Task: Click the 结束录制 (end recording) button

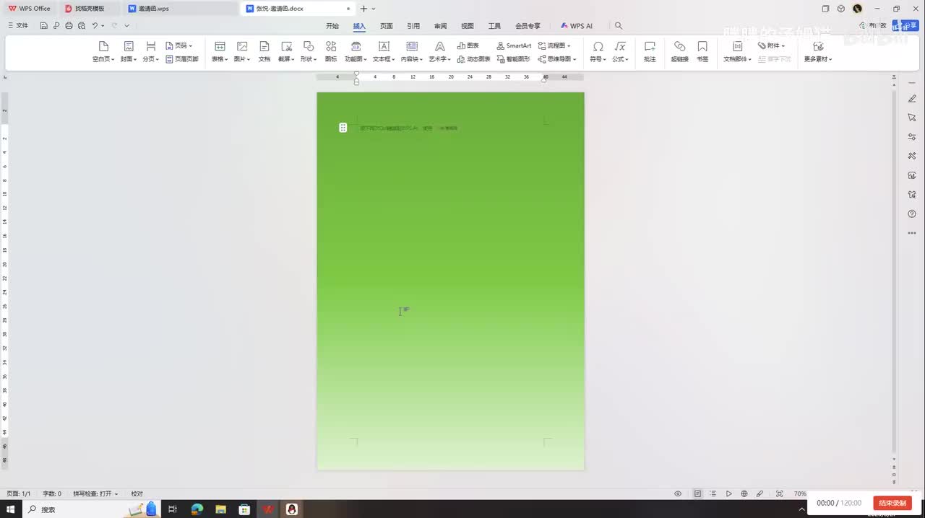Action: point(892,503)
